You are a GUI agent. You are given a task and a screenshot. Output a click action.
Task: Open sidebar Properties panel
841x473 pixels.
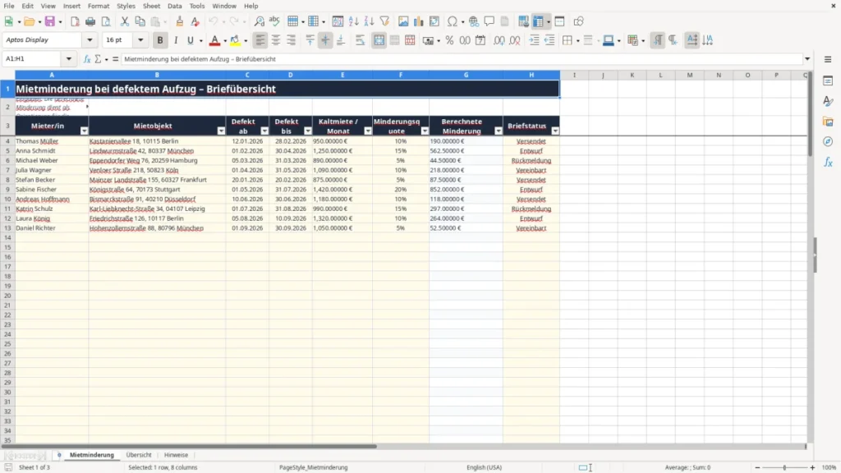point(828,80)
